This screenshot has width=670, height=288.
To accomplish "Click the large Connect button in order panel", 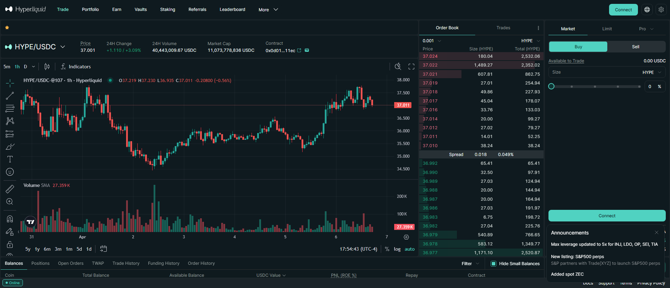I will coord(607,216).
